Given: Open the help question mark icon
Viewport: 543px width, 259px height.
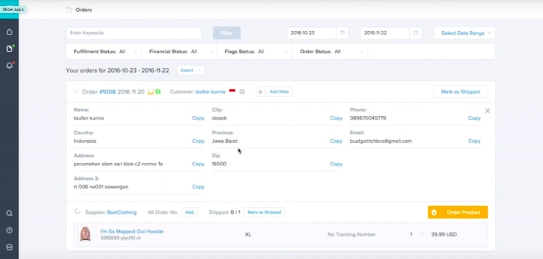Looking at the screenshot, I should (x=9, y=230).
